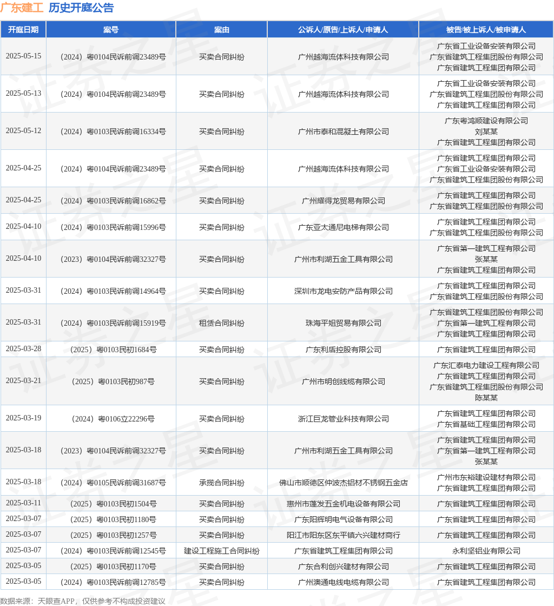
Task: Select case number 粤0103民初1257号
Action: pos(113,535)
